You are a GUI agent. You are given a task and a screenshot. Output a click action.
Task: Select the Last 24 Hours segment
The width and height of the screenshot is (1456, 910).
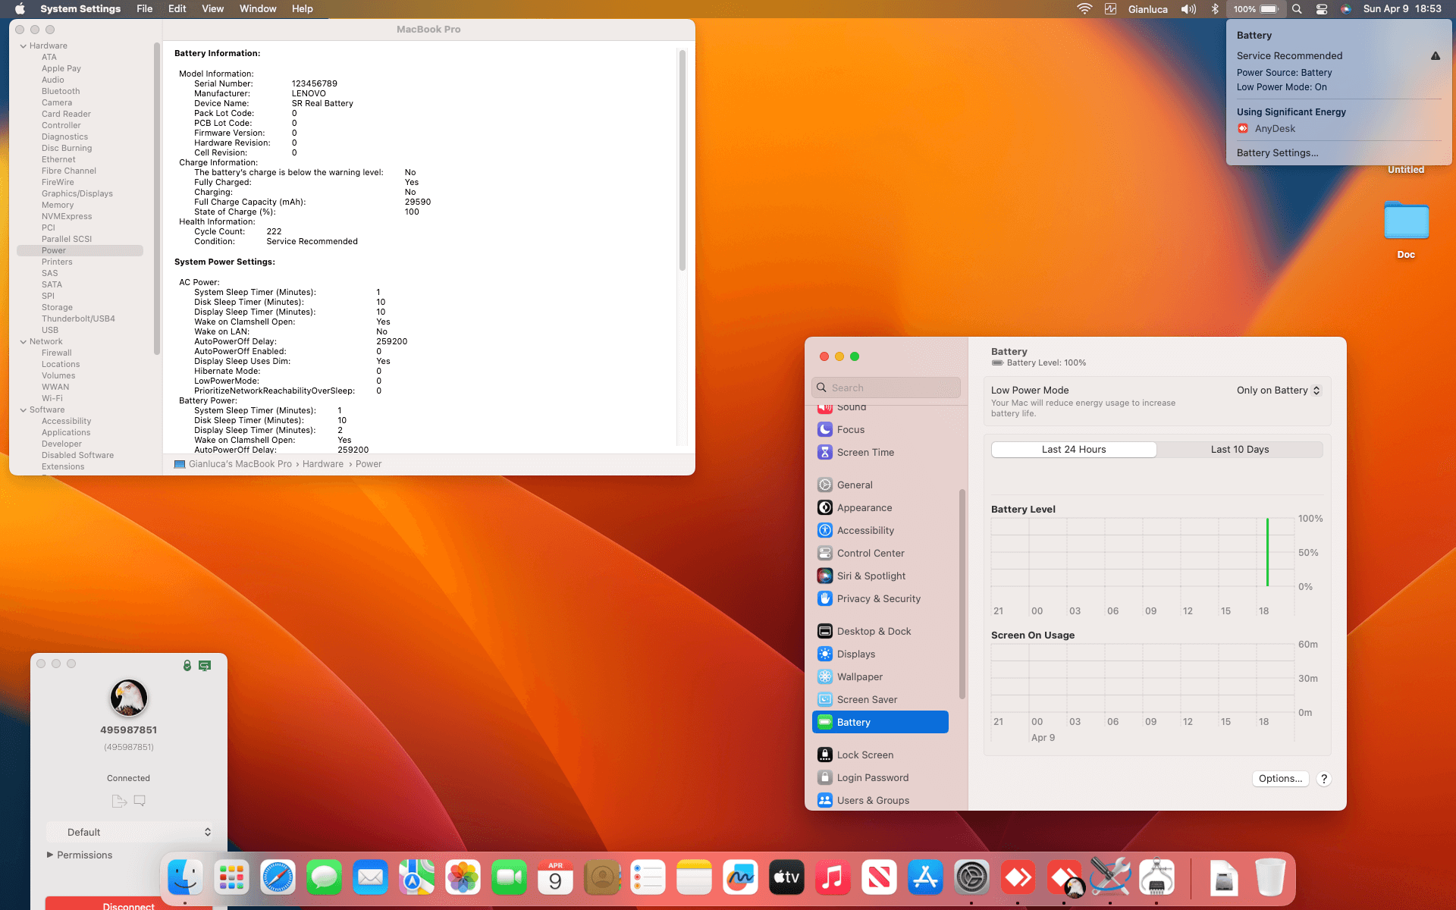click(x=1073, y=450)
